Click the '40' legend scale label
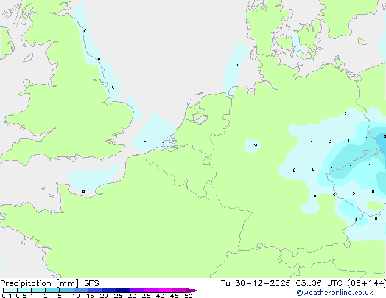 [160, 296]
